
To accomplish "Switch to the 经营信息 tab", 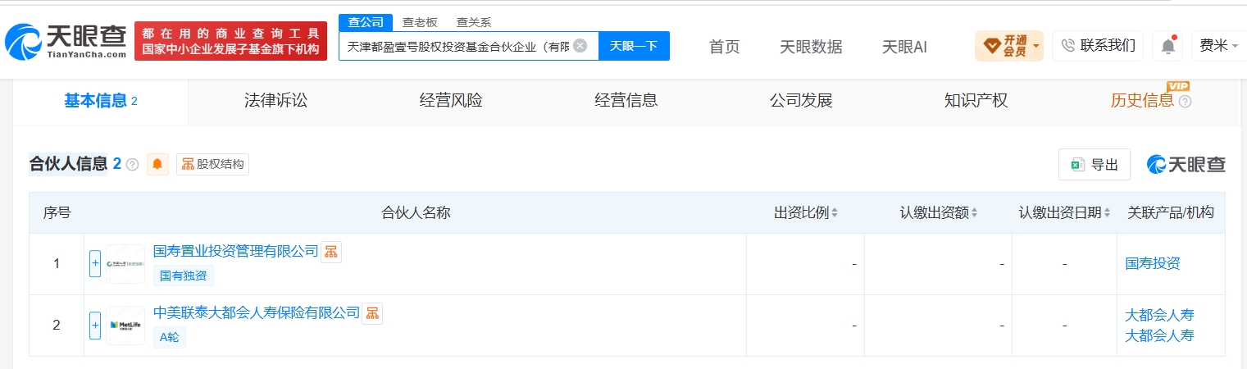I will 626,101.
